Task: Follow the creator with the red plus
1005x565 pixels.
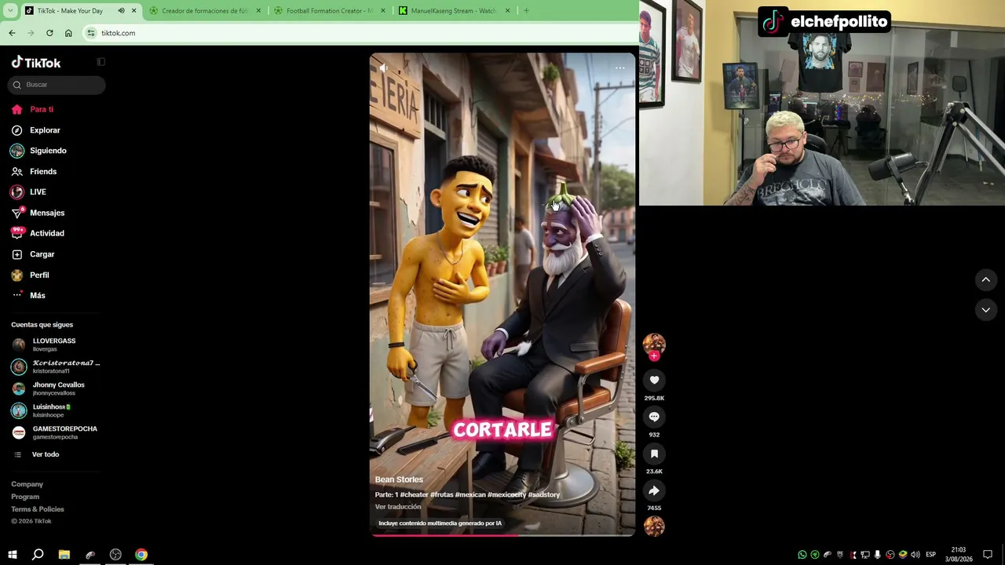Action: click(654, 356)
